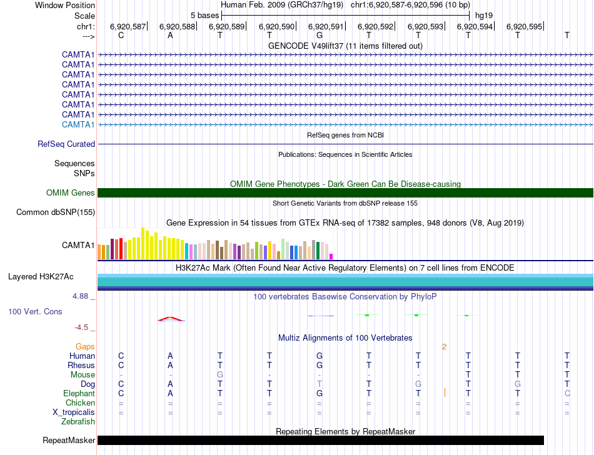Click coordinate label 6,920,594

[475, 26]
